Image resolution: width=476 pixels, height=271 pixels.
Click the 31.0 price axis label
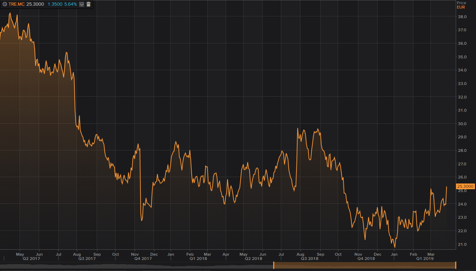pyautogui.click(x=462, y=110)
